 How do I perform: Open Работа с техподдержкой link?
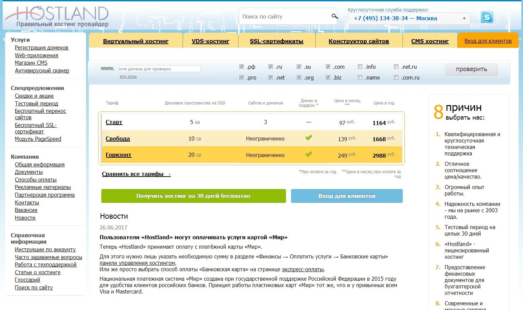(x=46, y=265)
